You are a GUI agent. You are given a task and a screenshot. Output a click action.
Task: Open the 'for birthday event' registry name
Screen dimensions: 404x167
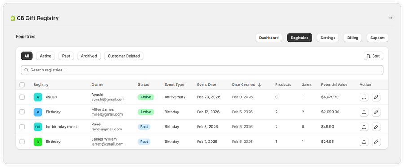click(x=61, y=127)
